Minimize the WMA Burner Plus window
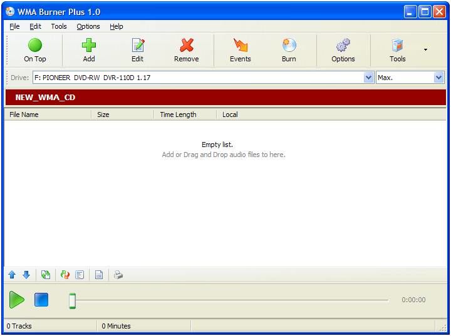This screenshot has height=336, width=451. point(410,12)
